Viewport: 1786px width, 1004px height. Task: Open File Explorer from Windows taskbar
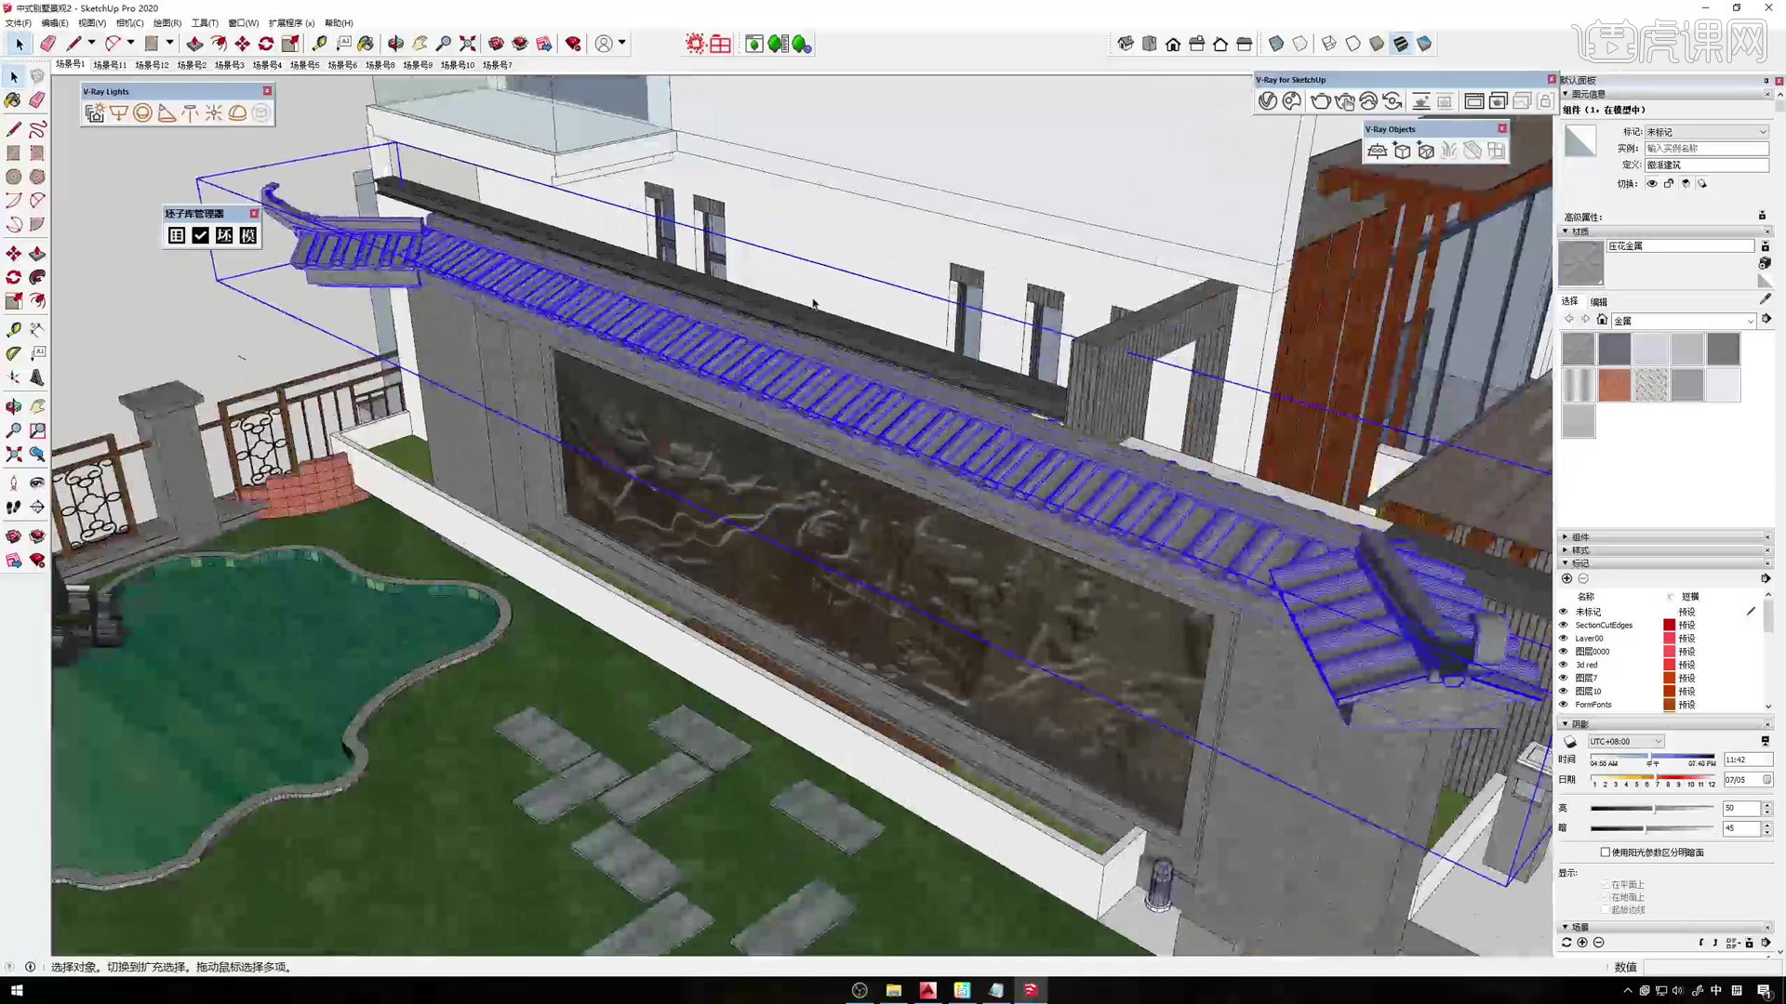point(894,990)
